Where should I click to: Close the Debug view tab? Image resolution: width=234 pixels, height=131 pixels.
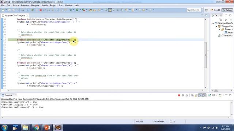pyautogui.click(x=221, y=15)
